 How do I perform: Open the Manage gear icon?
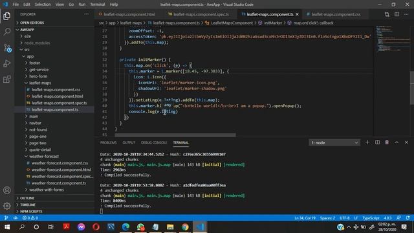point(7,206)
